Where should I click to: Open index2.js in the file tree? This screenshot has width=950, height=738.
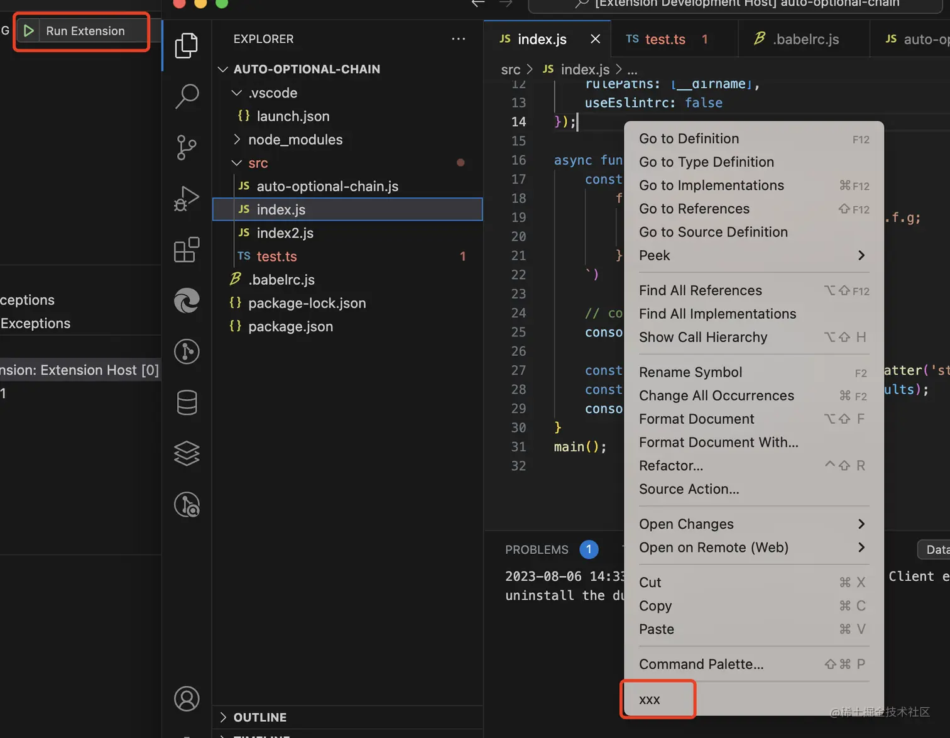click(347, 233)
